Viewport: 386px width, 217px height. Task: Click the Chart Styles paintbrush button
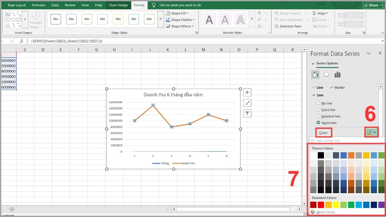coord(247,103)
